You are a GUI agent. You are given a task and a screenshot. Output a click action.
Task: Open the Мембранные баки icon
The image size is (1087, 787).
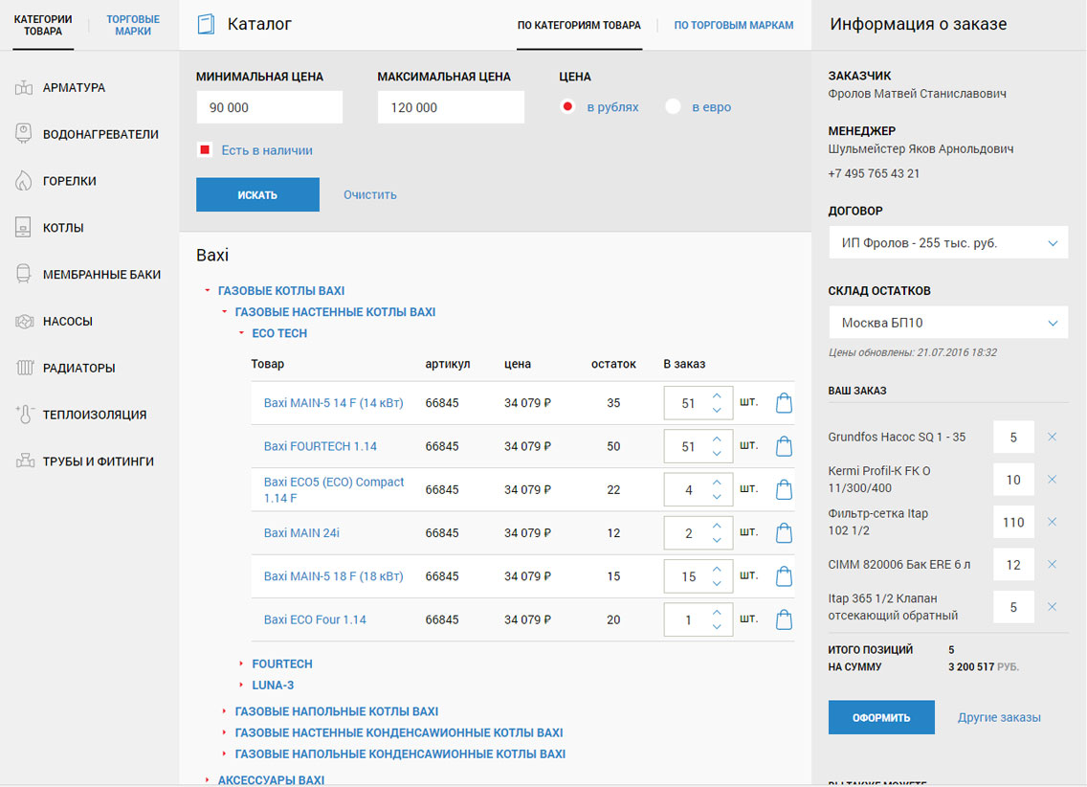pyautogui.click(x=24, y=275)
